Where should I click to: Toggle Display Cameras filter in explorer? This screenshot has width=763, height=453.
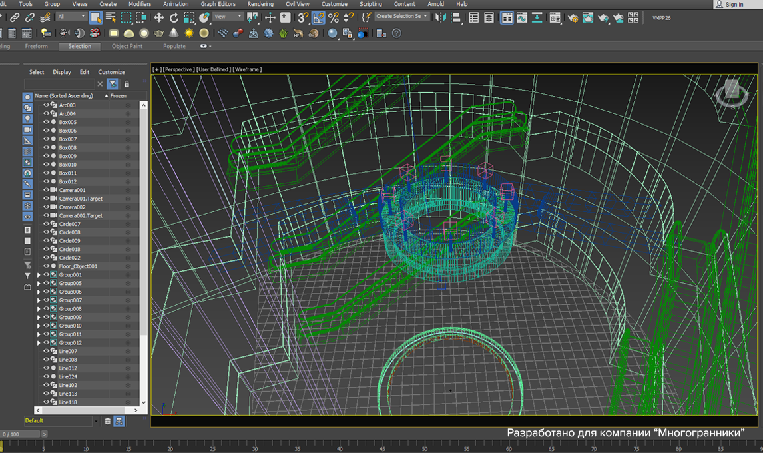27,129
